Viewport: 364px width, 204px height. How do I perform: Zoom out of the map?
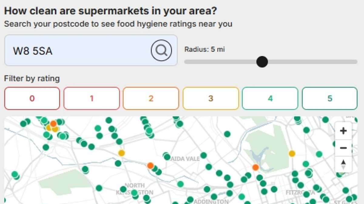[x=343, y=148]
